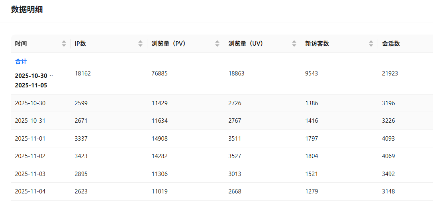Select new visitors value 1804
The image size is (433, 201).
point(312,156)
